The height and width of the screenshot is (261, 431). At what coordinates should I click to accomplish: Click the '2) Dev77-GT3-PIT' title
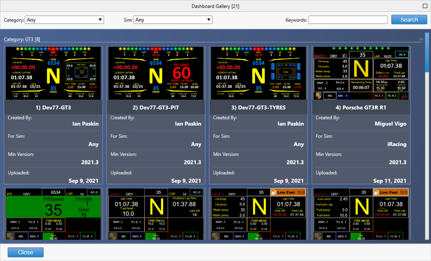(156, 108)
